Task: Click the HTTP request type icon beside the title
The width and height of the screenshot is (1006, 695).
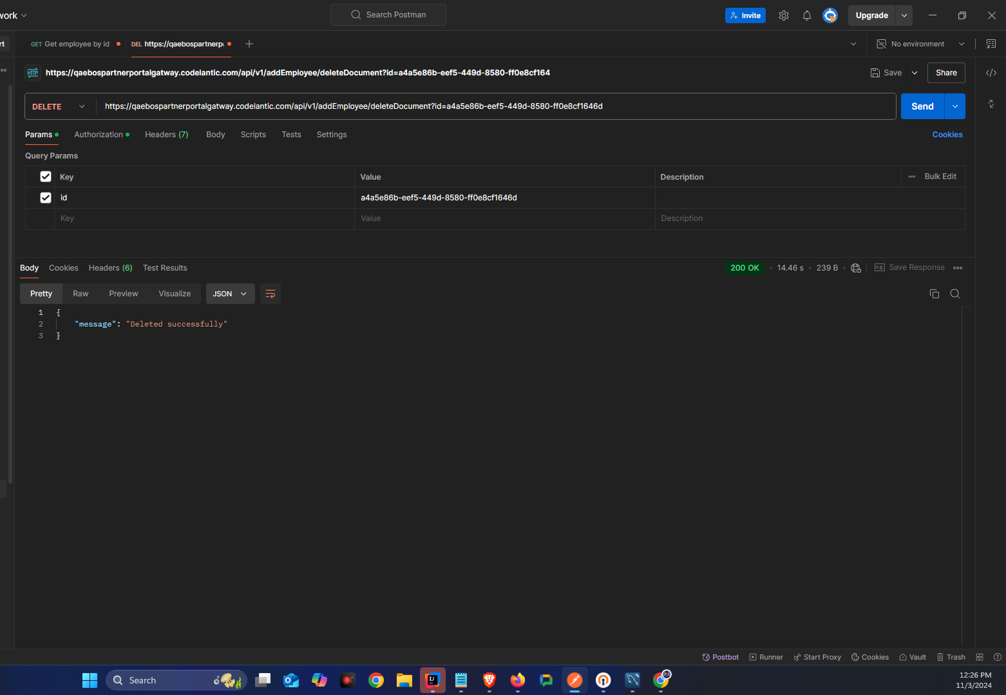Action: tap(33, 73)
